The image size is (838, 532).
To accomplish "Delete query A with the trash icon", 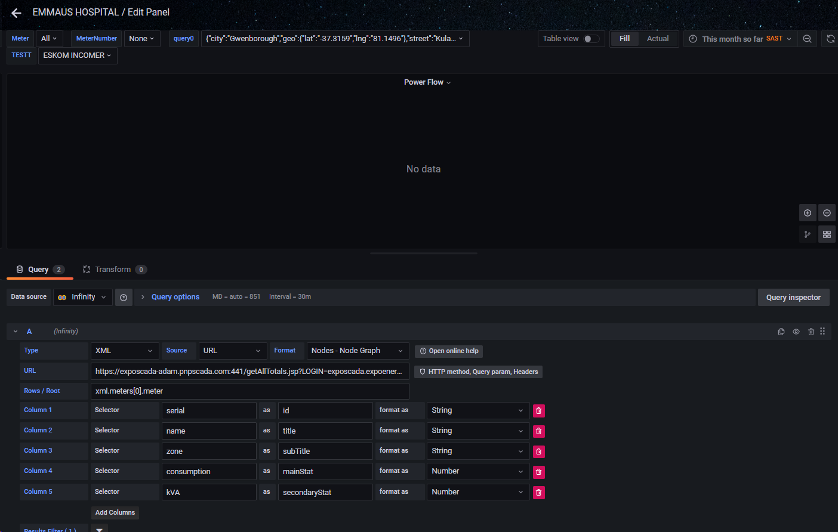I will [811, 331].
